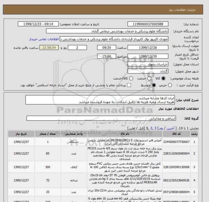This screenshot has height=202, width=209.
Task: Open the اطلاعات تماس خریدار link
Action: (44, 39)
